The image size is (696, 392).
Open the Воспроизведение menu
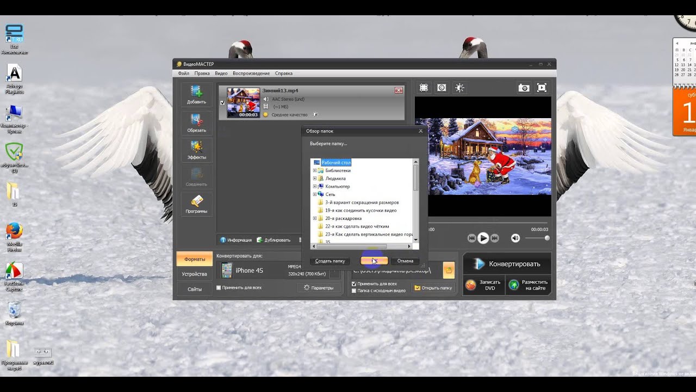pos(251,73)
